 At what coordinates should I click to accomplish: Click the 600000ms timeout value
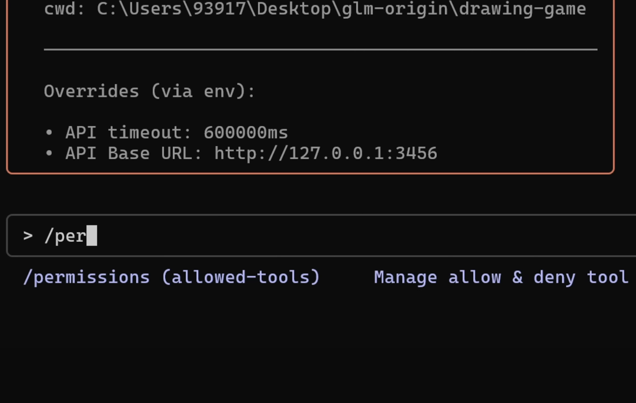[x=246, y=133]
